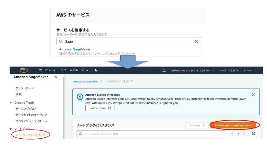Open the Amazon SageMaker breadcrumb link
The width and height of the screenshot is (267, 150).
coord(85,81)
